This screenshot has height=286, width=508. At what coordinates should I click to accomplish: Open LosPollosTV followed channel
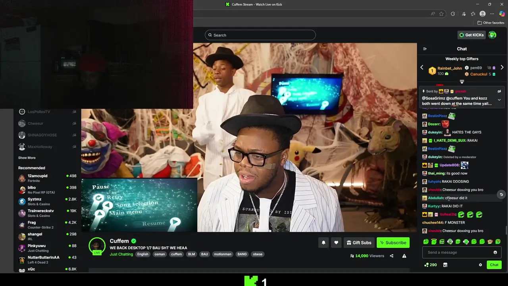click(x=47, y=112)
